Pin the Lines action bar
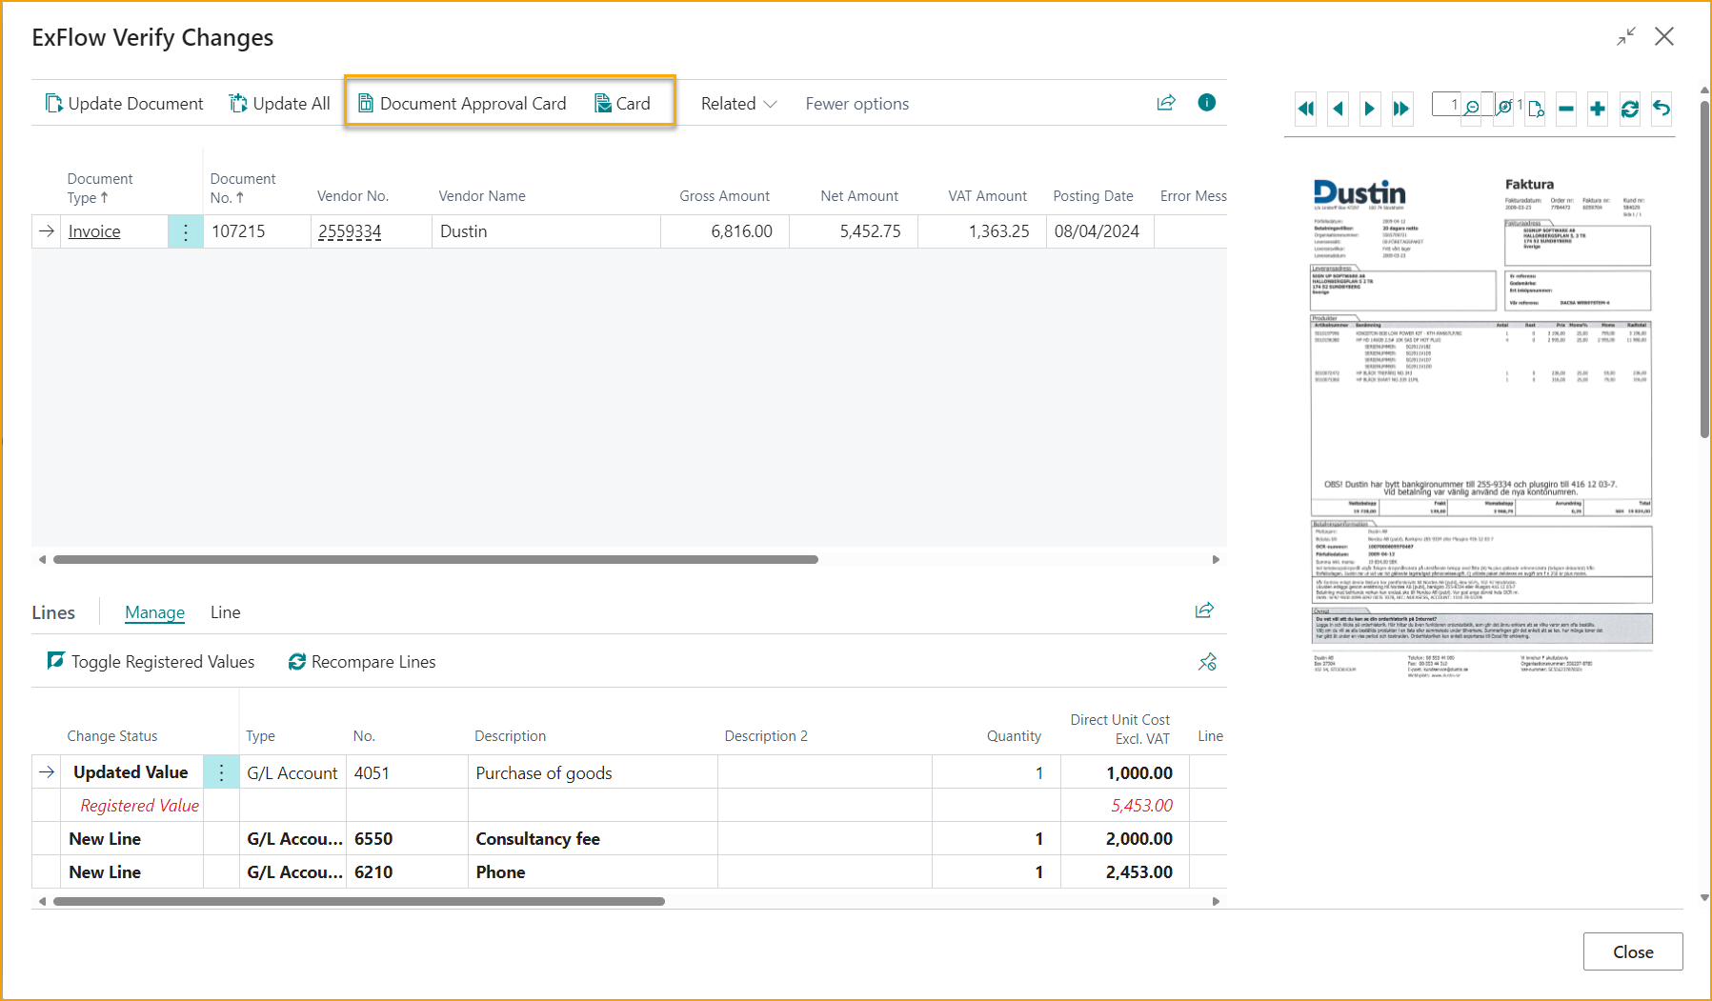 (x=1207, y=662)
